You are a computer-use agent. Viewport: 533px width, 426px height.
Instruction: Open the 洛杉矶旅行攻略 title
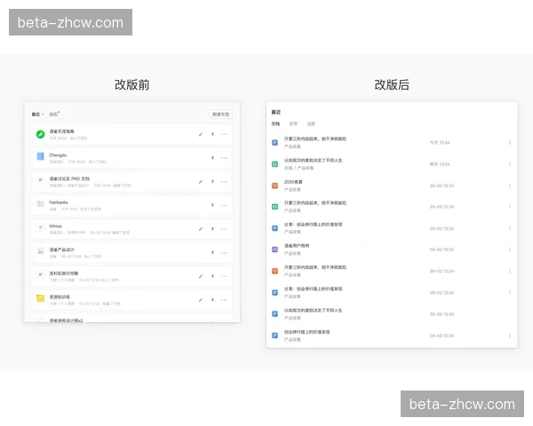coord(64,273)
